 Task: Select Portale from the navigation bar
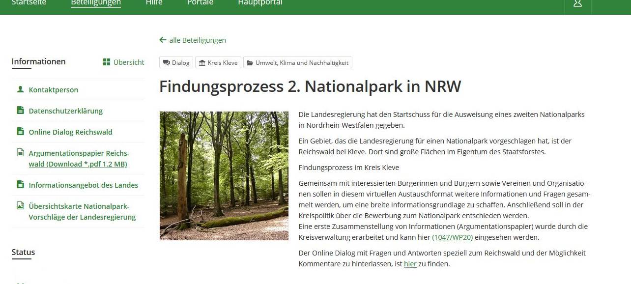200,3
